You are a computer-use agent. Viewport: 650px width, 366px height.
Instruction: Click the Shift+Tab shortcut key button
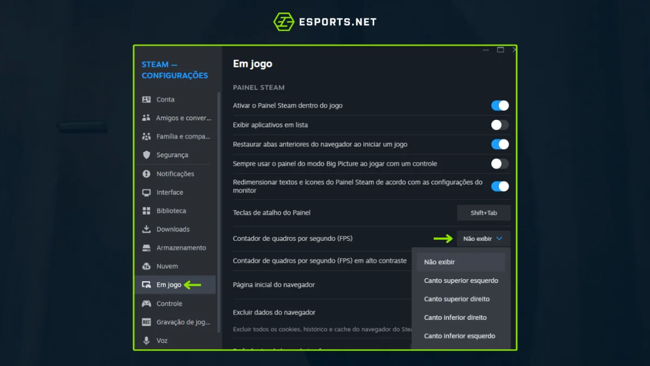tap(484, 213)
